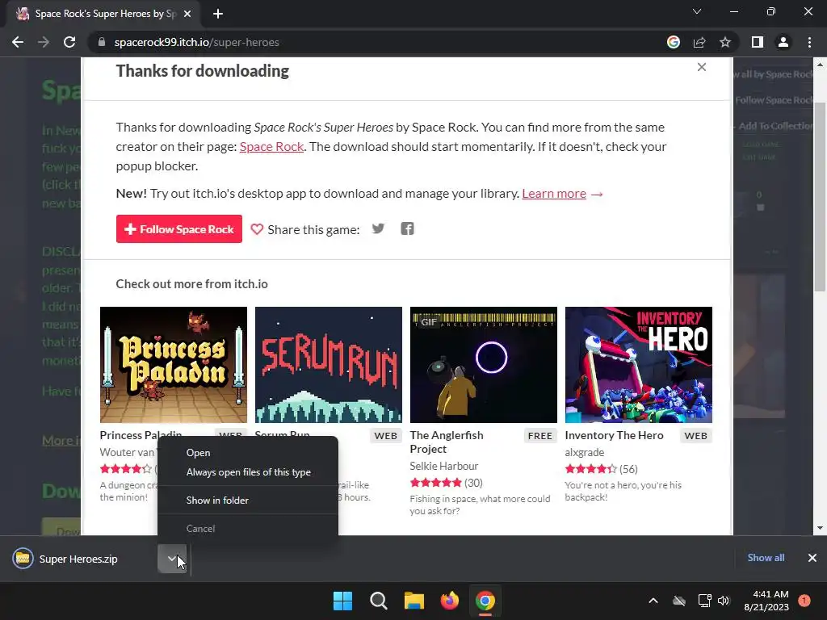Viewport: 827px width, 620px height.
Task: Click the five-star rating of The Anglerfish Project
Action: [x=435, y=483]
